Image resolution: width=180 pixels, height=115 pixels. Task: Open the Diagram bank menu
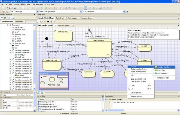25,4
